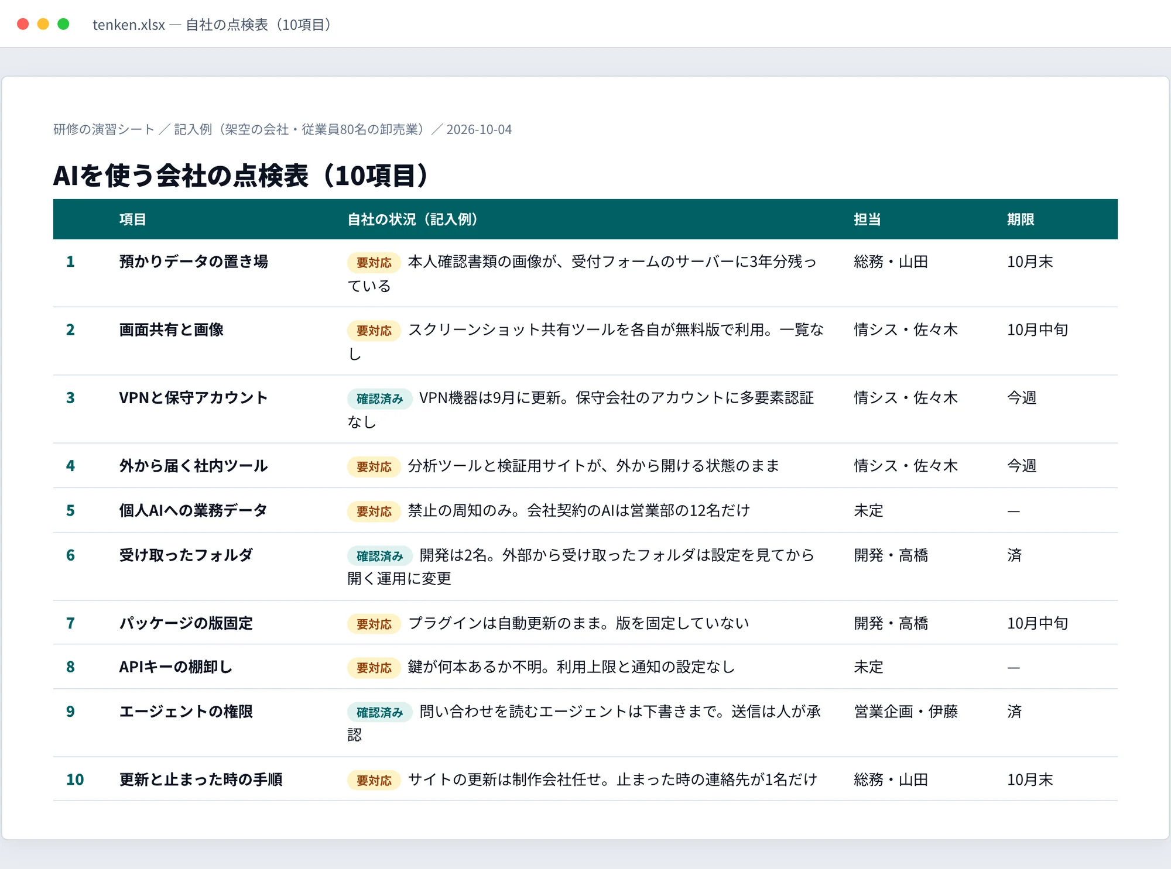Image resolution: width=1171 pixels, height=869 pixels.
Task: Click the yellow minimize window button
Action: [43, 24]
